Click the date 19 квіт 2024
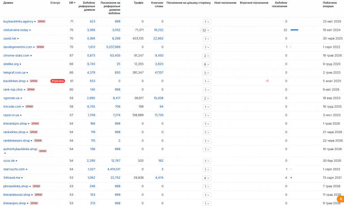 (x=331, y=30)
